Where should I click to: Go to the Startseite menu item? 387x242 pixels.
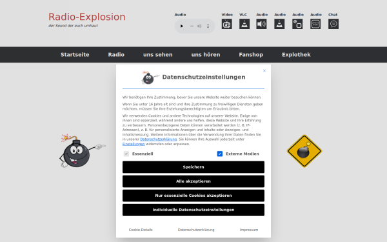pyautogui.click(x=75, y=55)
